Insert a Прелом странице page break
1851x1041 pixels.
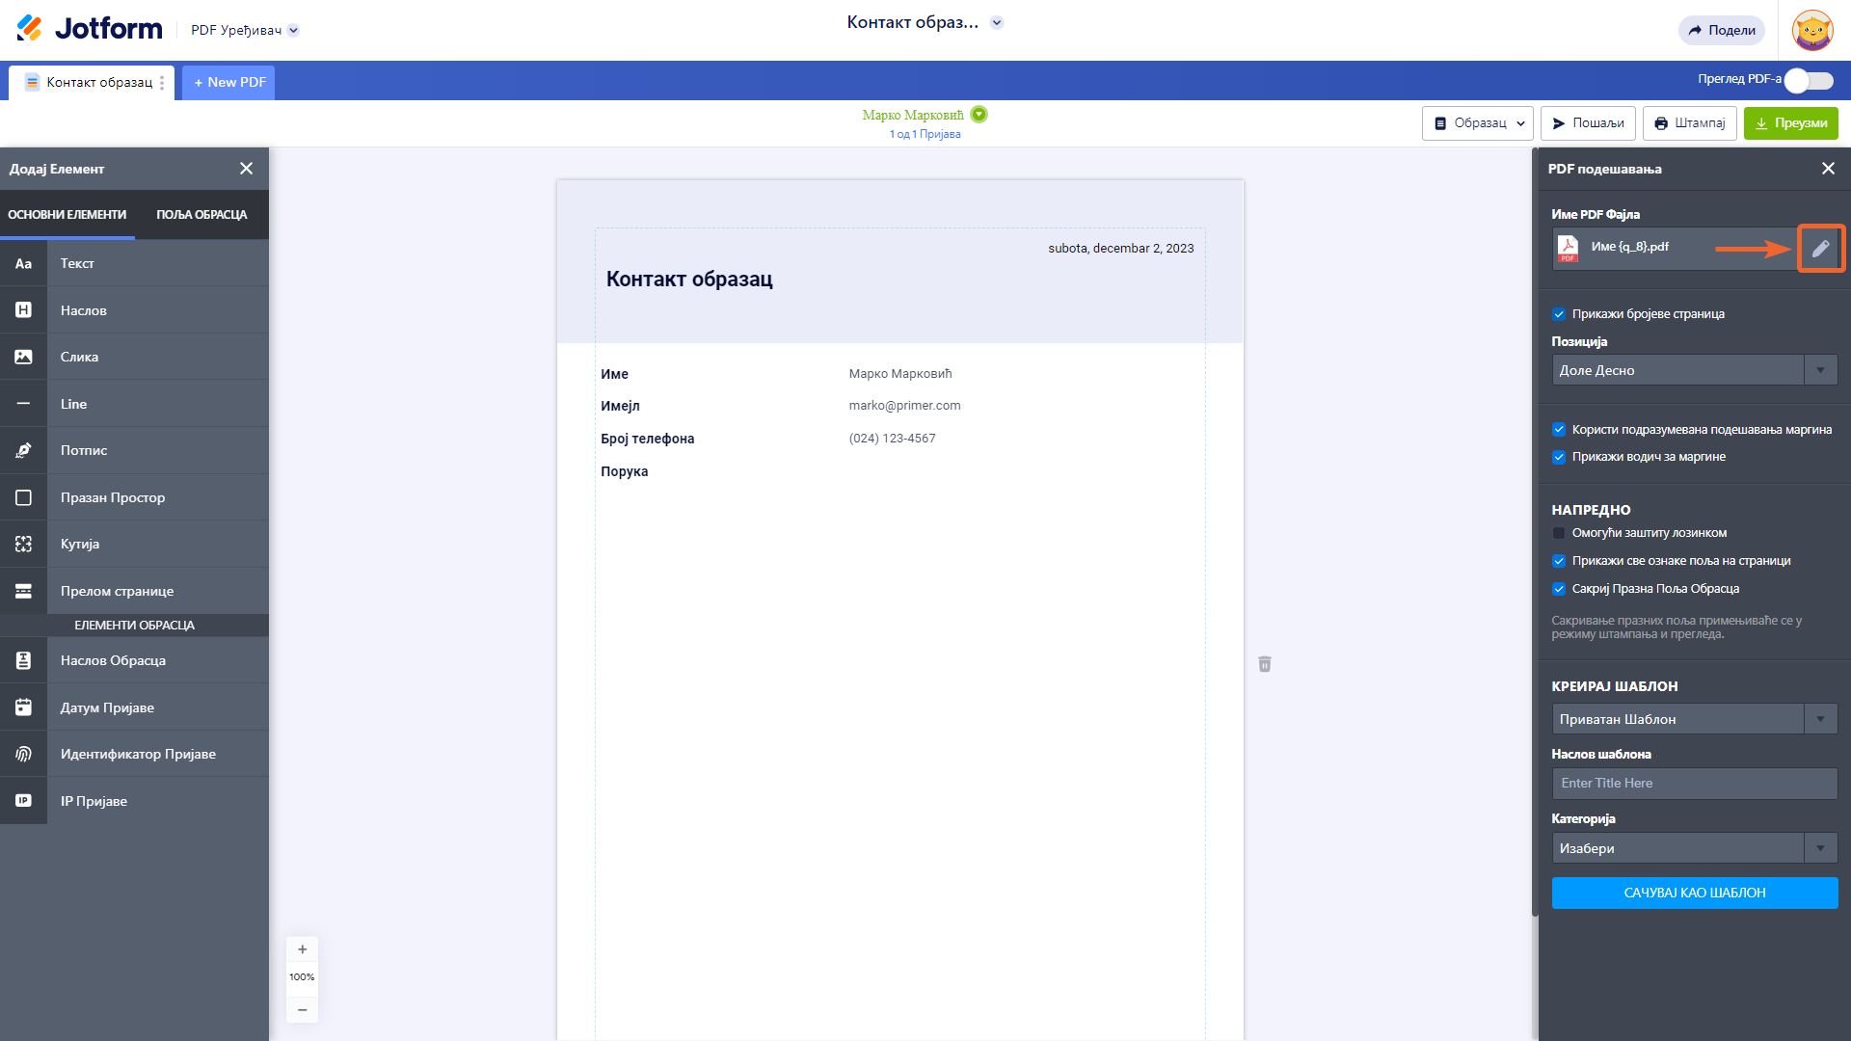pyautogui.click(x=117, y=591)
